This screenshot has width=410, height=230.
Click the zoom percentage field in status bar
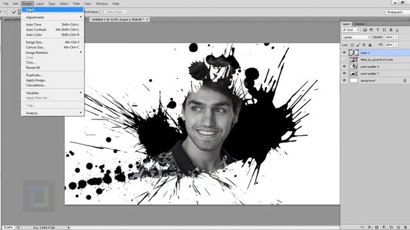[8, 227]
